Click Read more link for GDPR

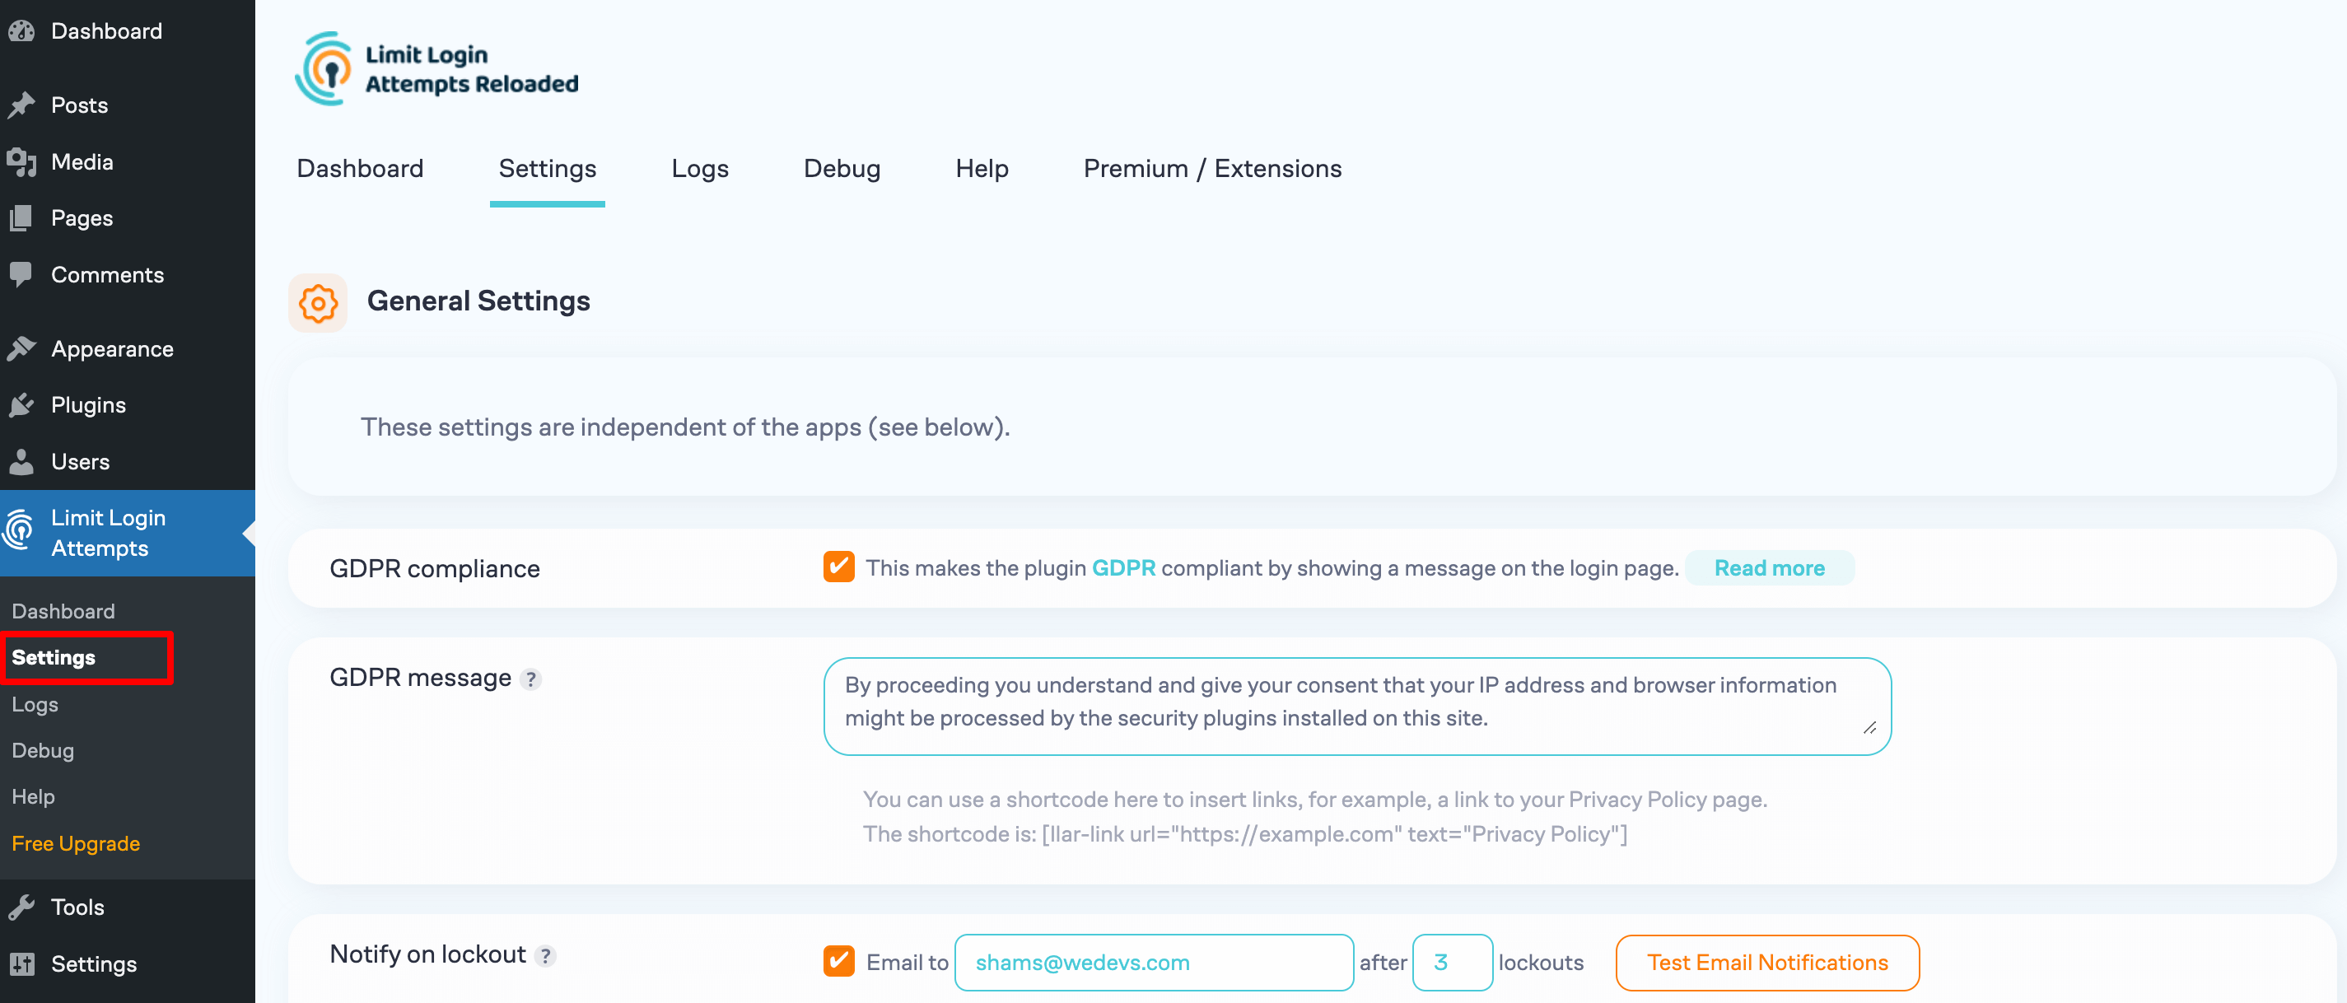tap(1771, 569)
